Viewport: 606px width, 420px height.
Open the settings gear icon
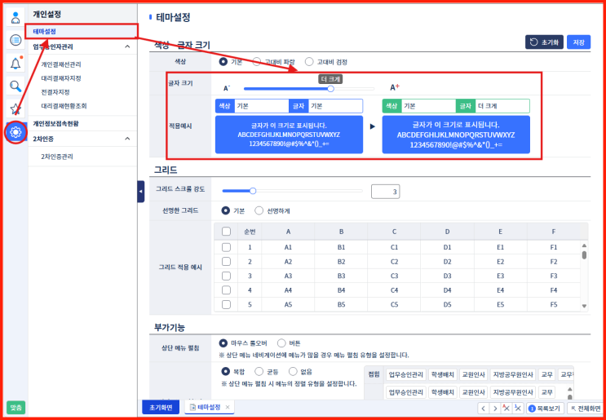(15, 133)
